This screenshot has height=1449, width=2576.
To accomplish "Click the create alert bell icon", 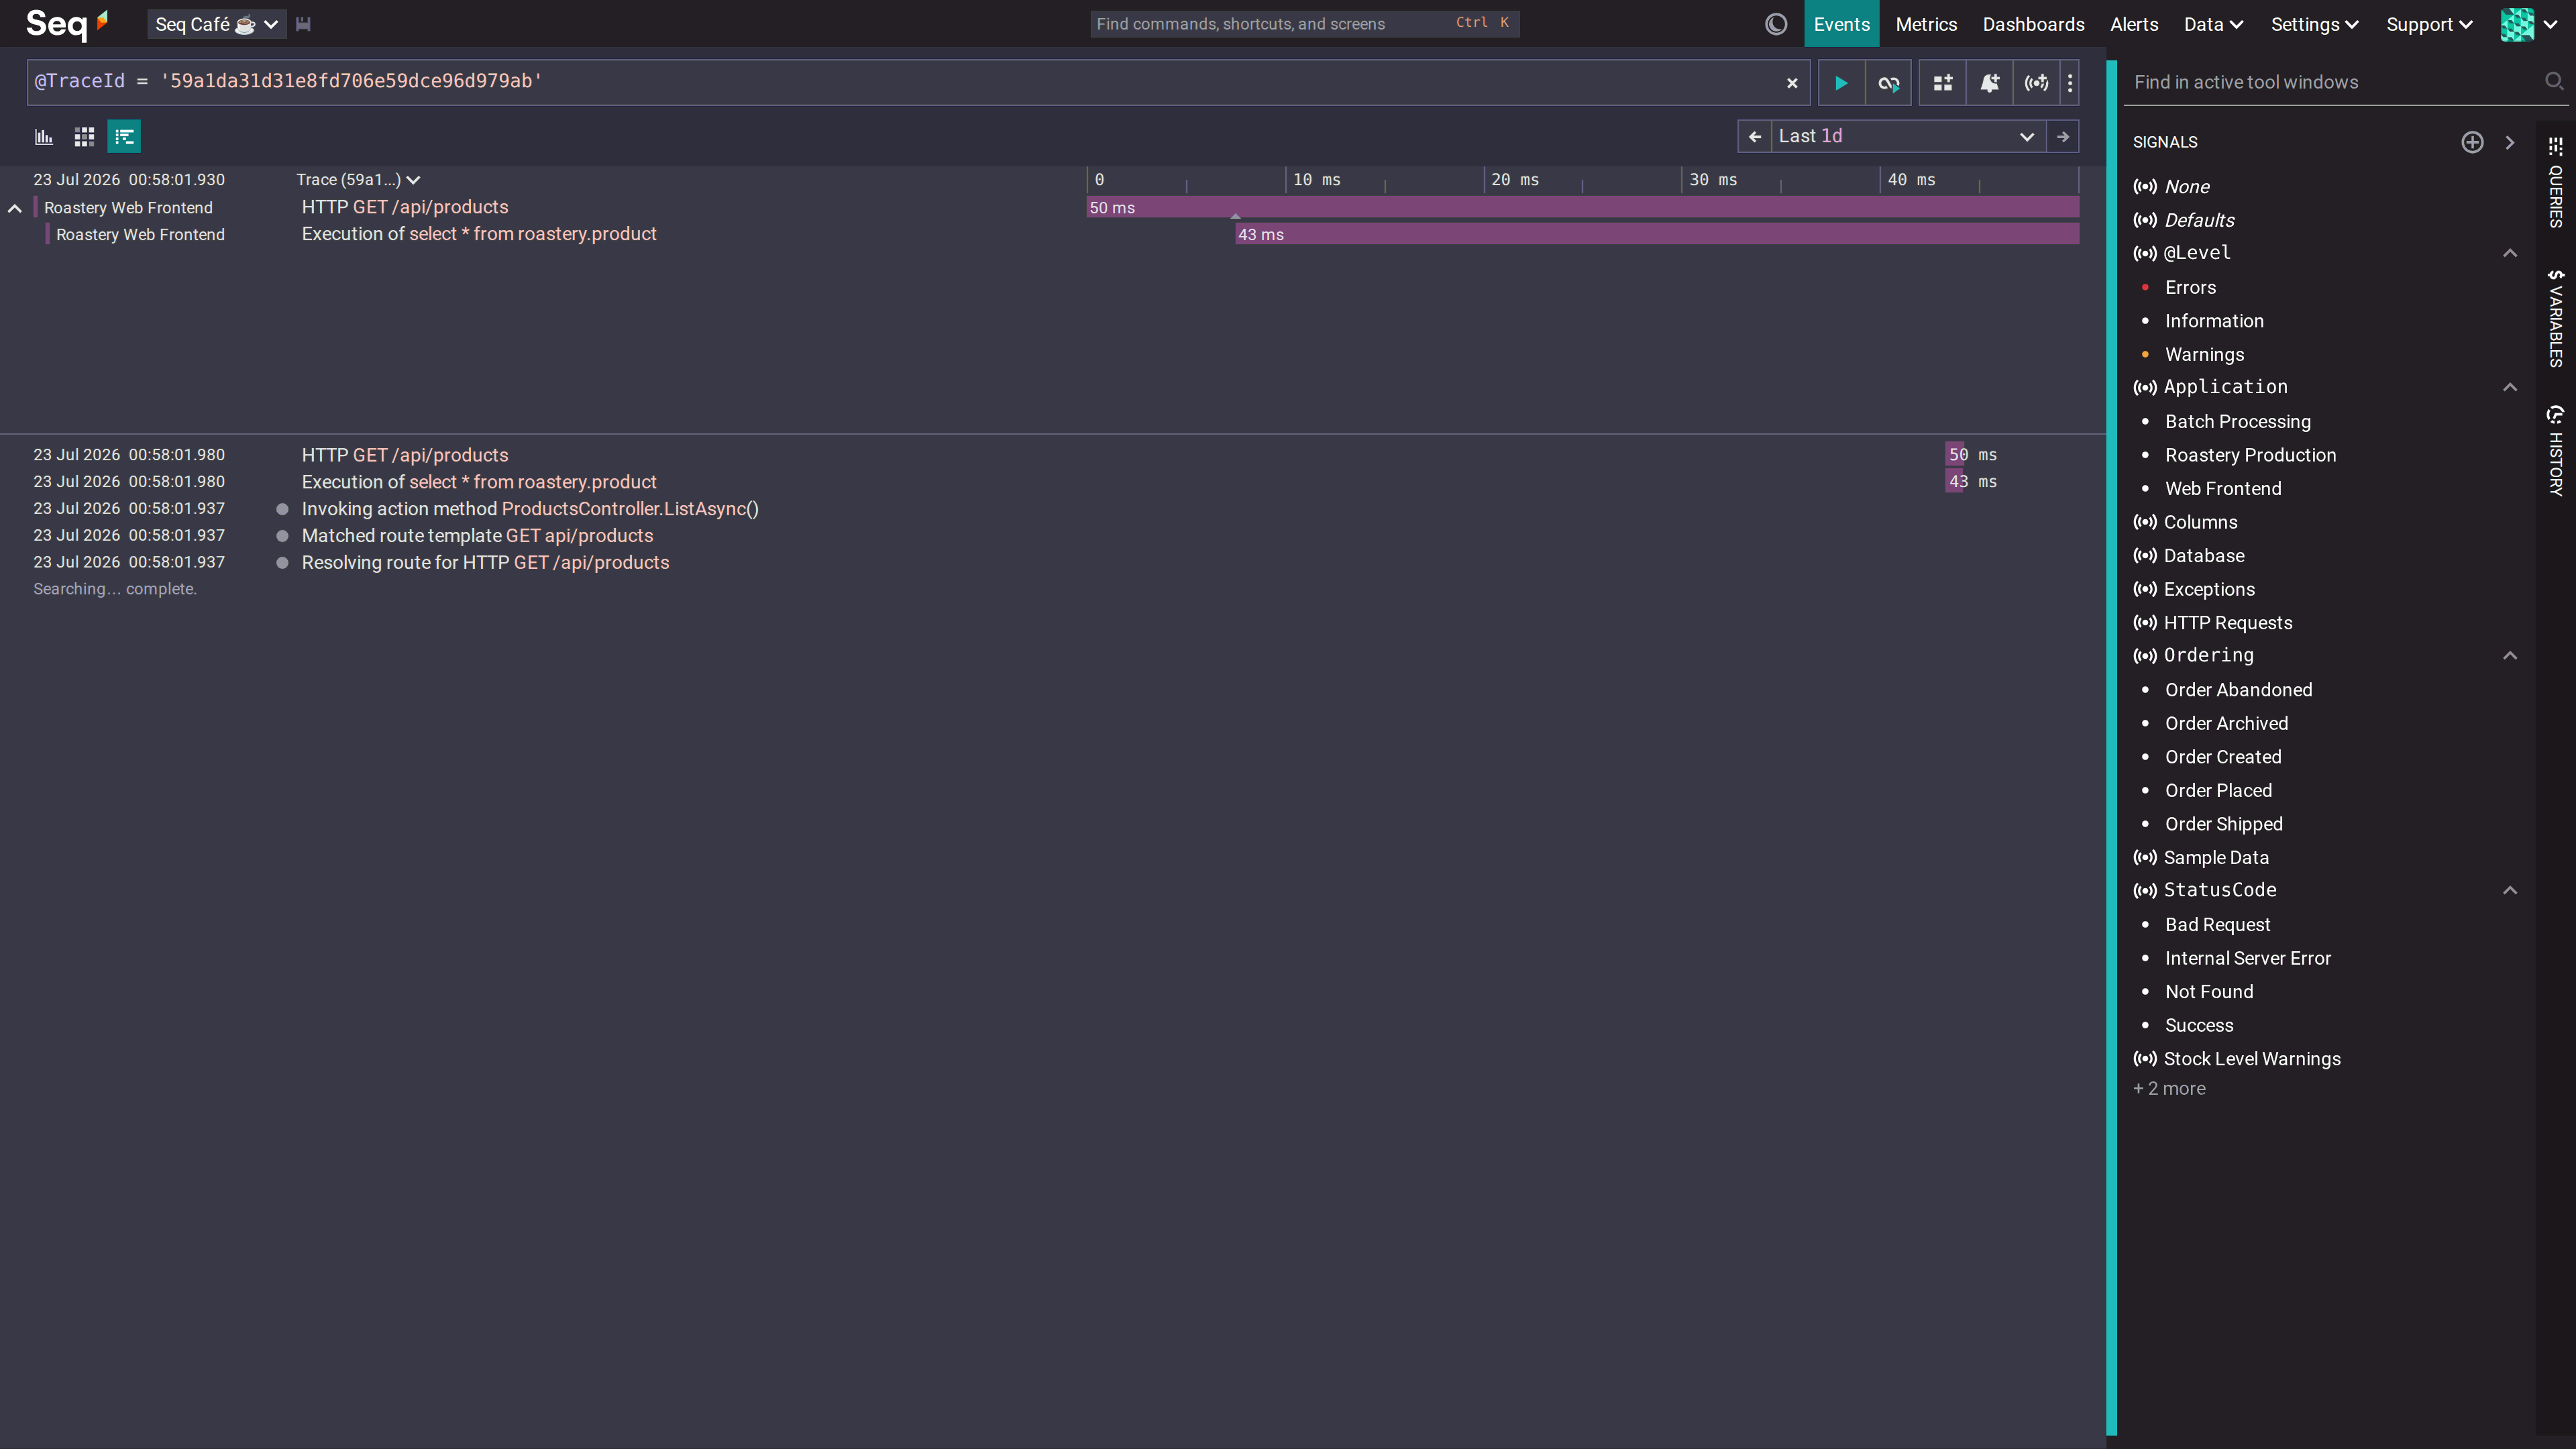I will point(1989,83).
